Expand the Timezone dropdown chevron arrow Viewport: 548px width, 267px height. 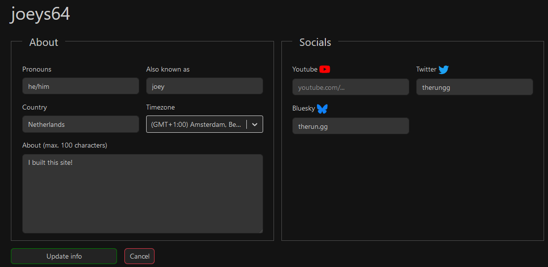[255, 124]
